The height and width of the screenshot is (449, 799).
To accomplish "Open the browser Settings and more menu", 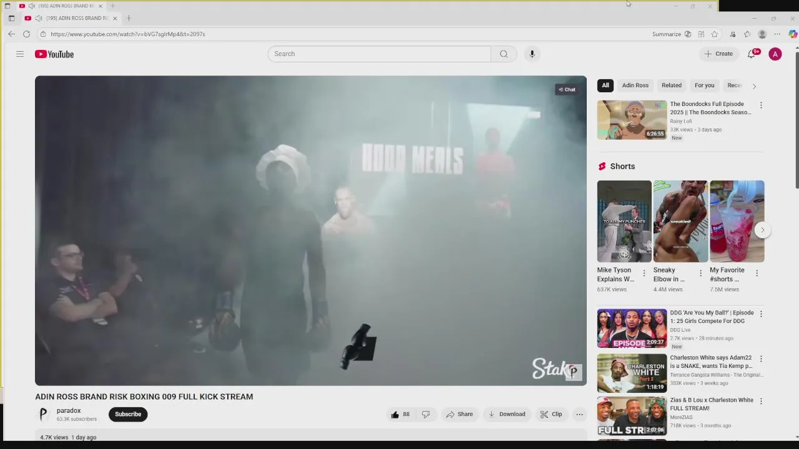I will 777,34.
